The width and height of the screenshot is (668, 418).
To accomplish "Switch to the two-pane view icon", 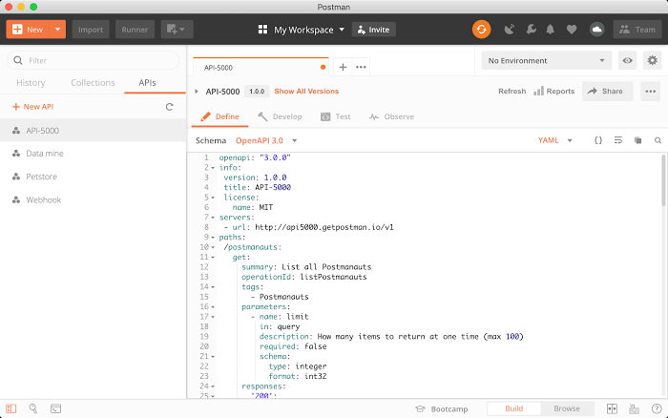I will pos(612,408).
